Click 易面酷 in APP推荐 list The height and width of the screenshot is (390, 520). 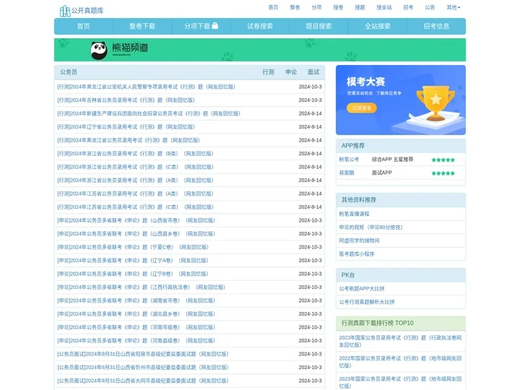347,173
